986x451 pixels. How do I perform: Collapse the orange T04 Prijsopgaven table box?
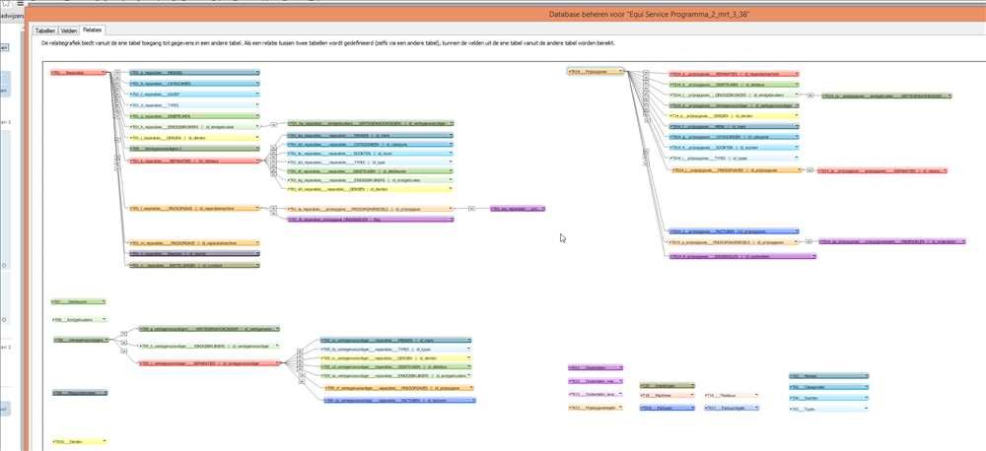point(620,72)
